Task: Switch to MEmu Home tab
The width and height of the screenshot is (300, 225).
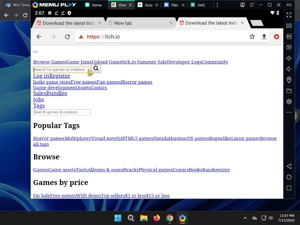Action: [x=93, y=5]
